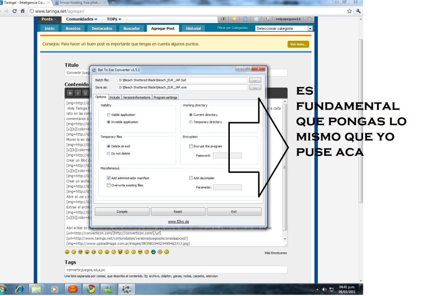Switch to Versioninformations tab
This screenshot has height=296, width=429.
point(137,97)
